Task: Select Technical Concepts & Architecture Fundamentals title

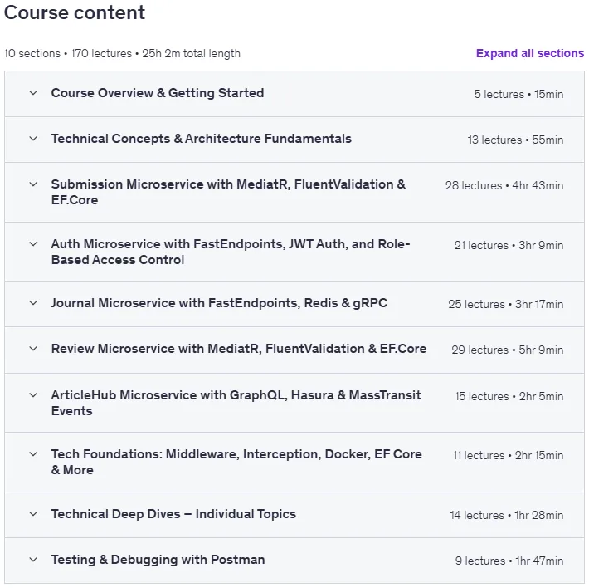Action: click(202, 139)
